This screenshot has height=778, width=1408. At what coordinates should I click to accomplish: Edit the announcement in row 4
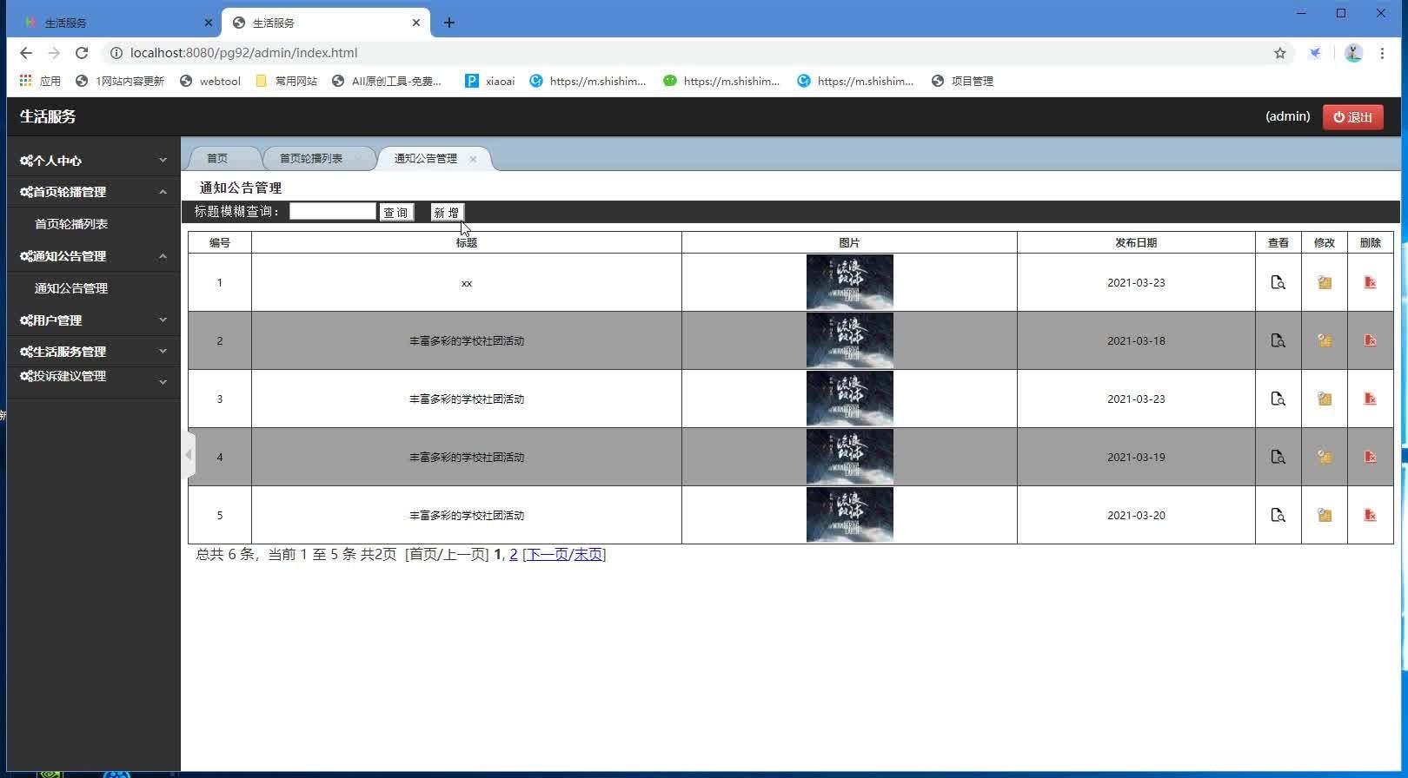tap(1324, 457)
